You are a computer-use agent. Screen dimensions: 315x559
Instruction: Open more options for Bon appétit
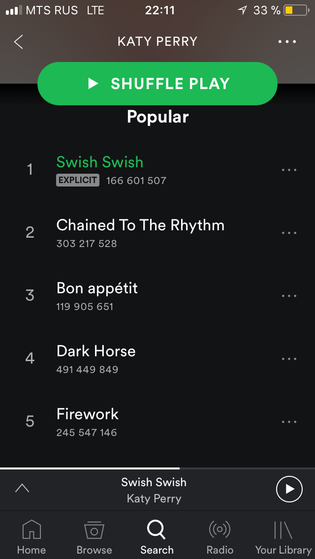pos(289,296)
